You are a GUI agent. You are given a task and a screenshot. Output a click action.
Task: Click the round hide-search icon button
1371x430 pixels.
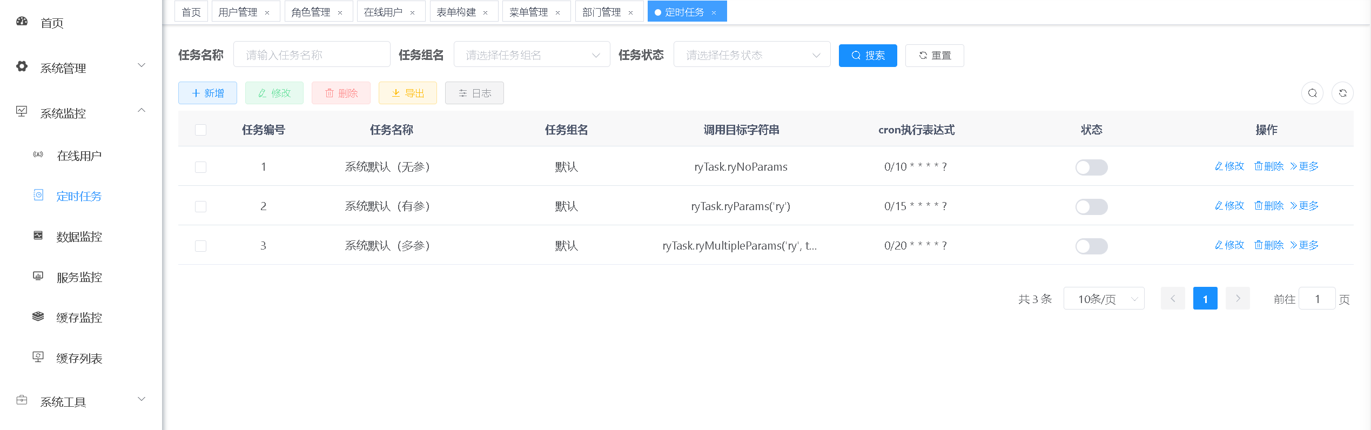[x=1312, y=93]
